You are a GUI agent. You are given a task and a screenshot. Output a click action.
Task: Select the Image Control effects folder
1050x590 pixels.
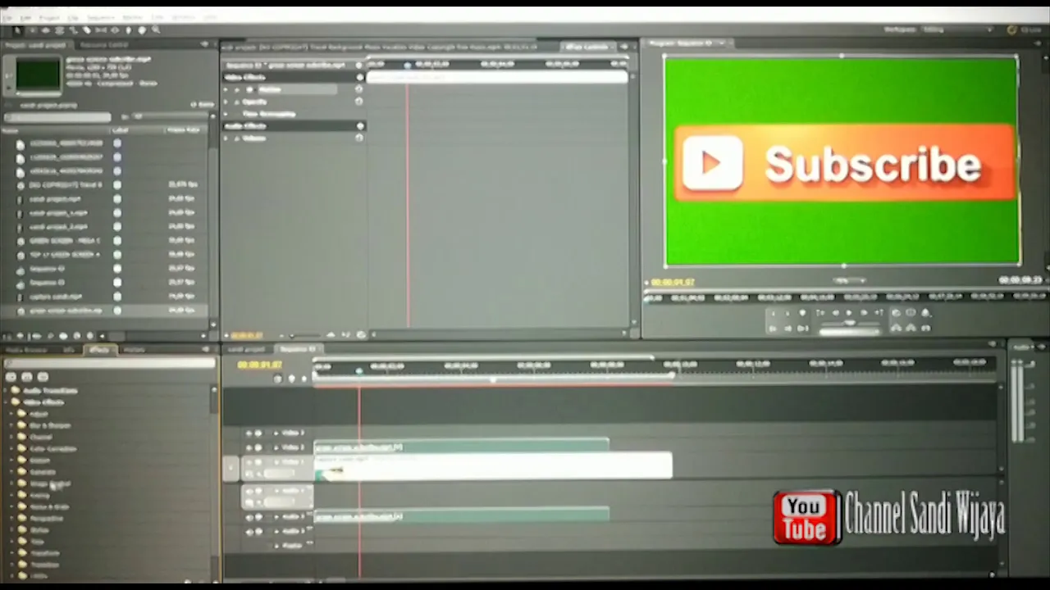coord(49,483)
